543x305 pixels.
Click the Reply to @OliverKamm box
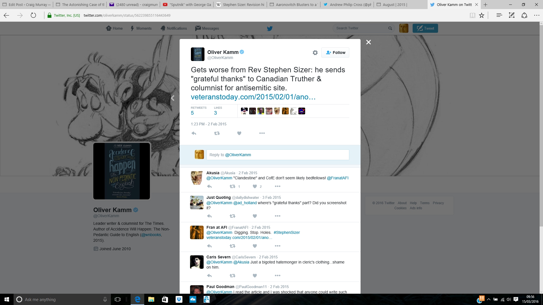point(278,155)
